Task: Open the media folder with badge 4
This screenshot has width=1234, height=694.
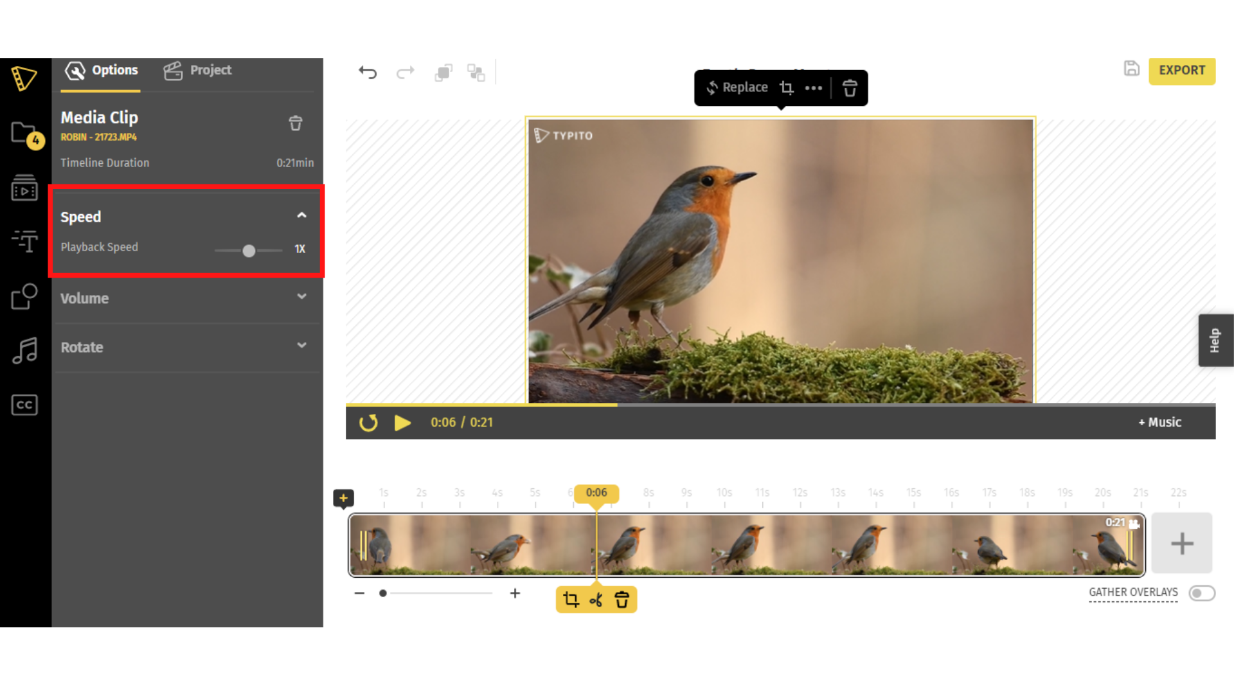Action: [x=28, y=136]
